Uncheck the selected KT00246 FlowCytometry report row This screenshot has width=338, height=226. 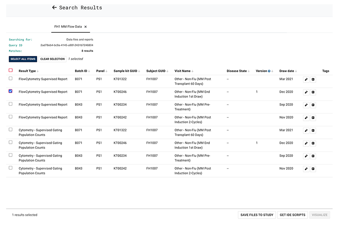pyautogui.click(x=11, y=91)
